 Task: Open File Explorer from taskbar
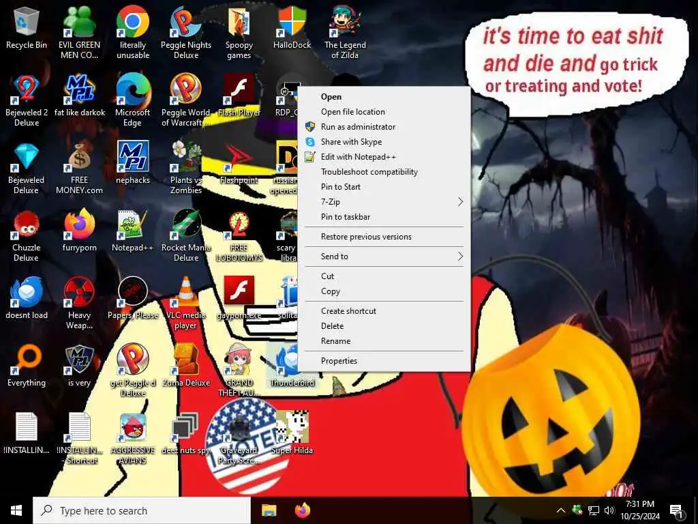269,510
